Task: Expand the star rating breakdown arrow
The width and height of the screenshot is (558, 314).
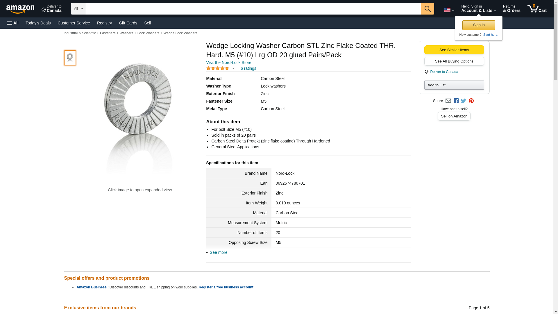Action: coord(233,69)
